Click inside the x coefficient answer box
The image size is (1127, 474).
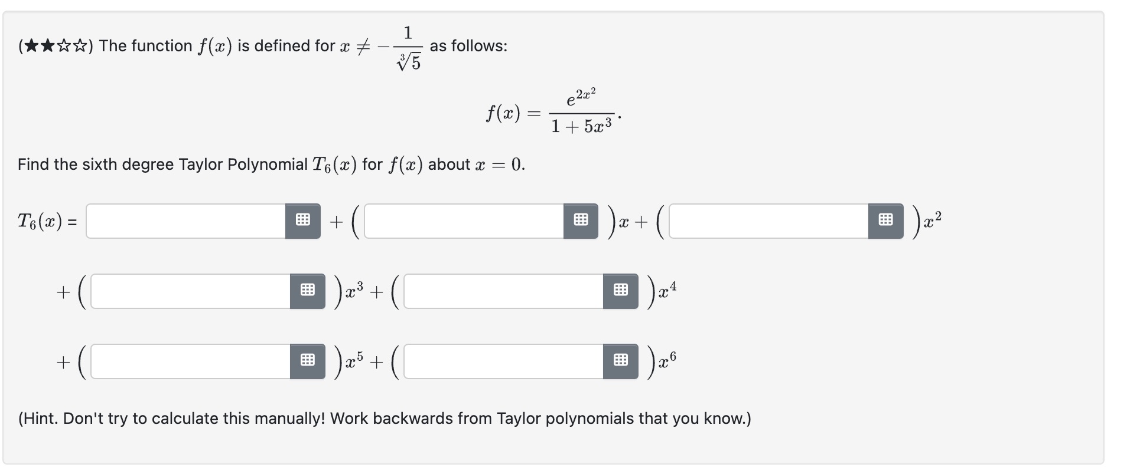pyautogui.click(x=467, y=220)
